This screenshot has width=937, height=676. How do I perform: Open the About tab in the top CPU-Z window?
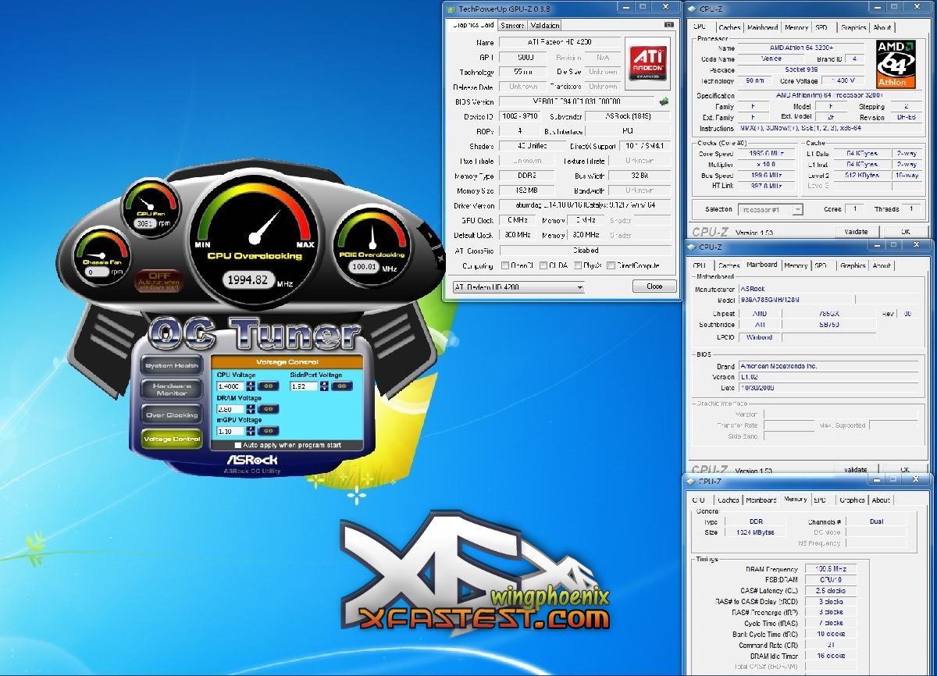pyautogui.click(x=882, y=27)
